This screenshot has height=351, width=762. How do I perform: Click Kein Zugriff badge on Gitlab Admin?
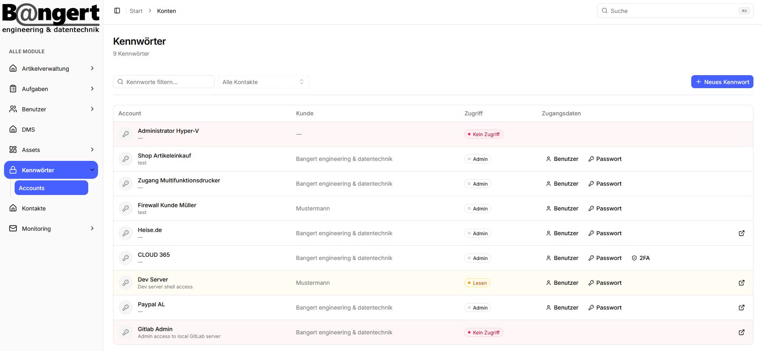coord(484,332)
